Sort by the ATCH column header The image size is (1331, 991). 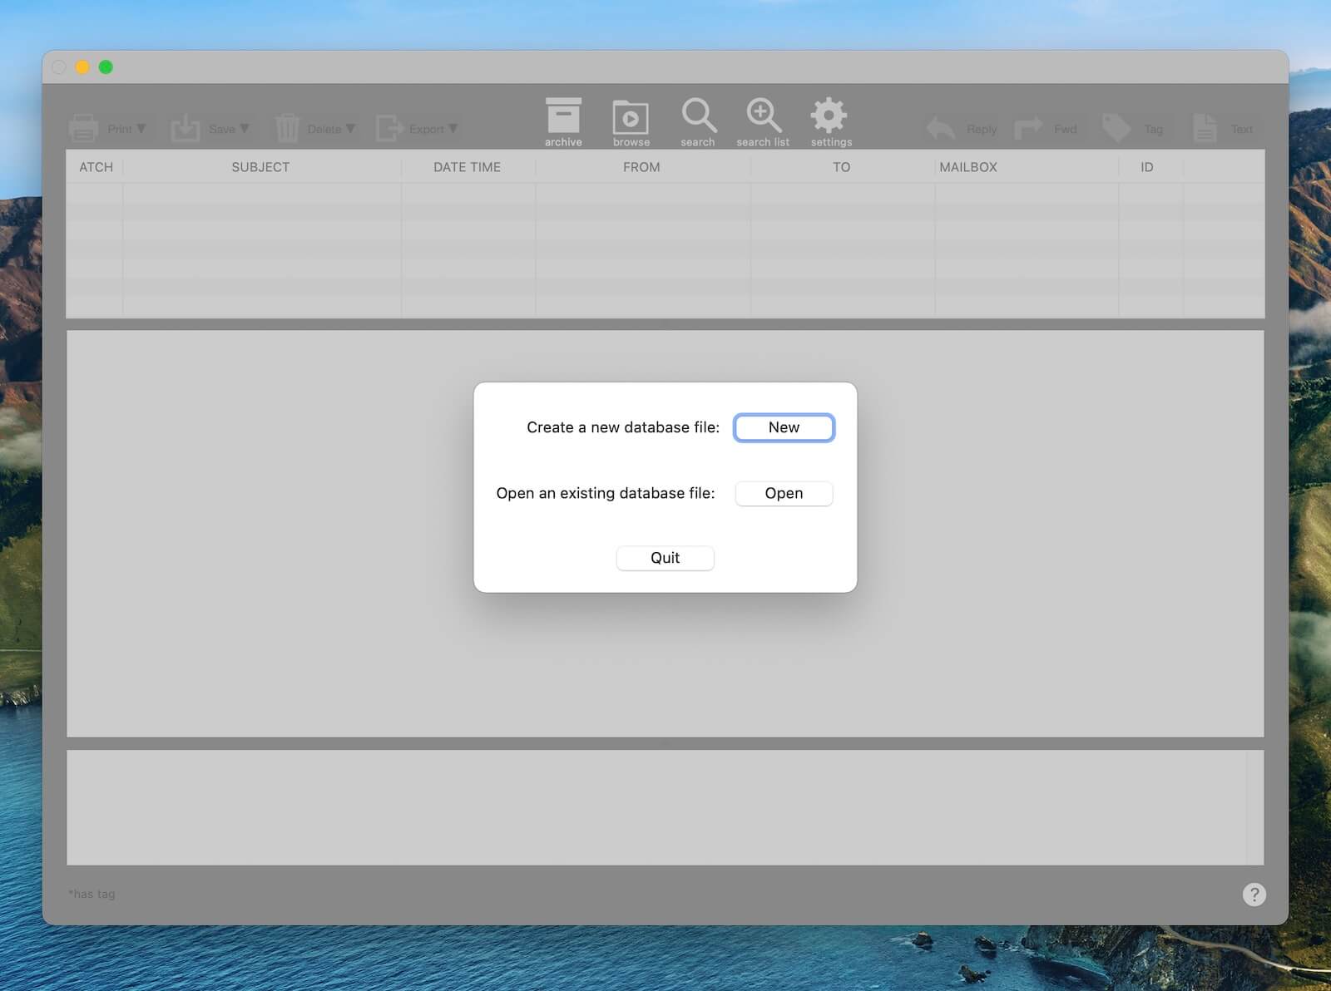(x=96, y=167)
